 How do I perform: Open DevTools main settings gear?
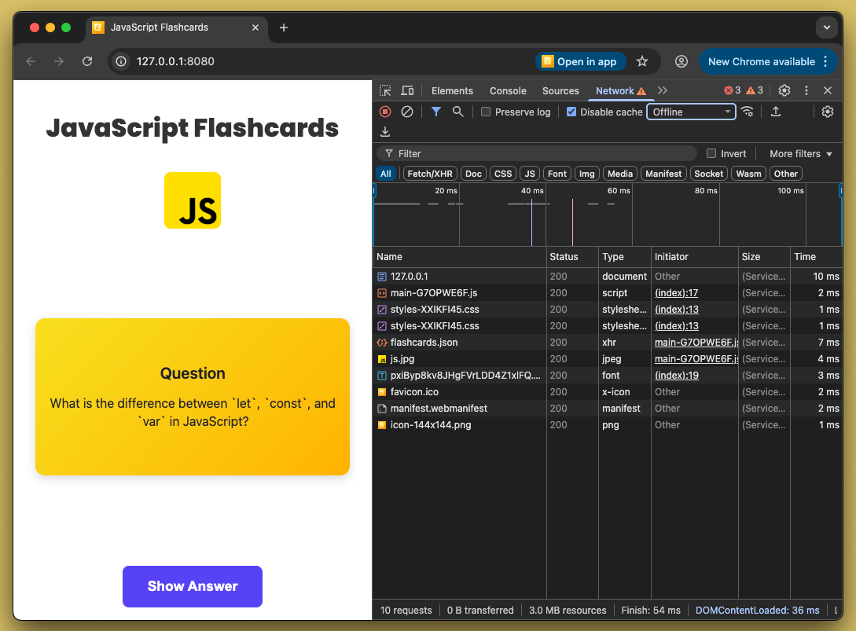pyautogui.click(x=784, y=90)
